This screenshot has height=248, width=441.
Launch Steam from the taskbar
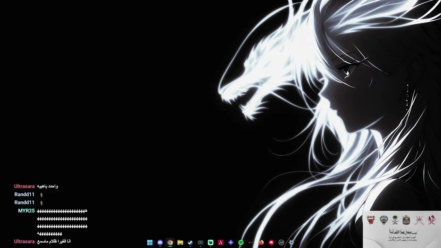pos(190,242)
